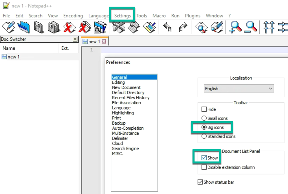Screen dimensions: 288x194
Task: Click the Open file folder icon
Action: (x=24, y=27)
